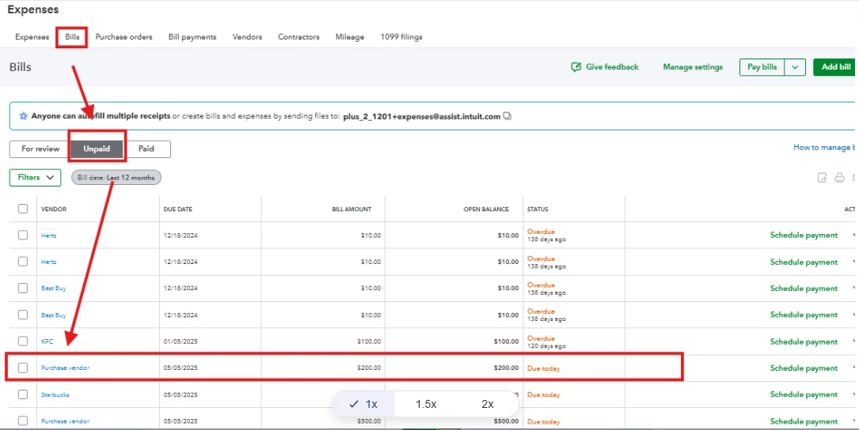Expand the Filters dropdown
The width and height of the screenshot is (859, 430).
pos(35,178)
